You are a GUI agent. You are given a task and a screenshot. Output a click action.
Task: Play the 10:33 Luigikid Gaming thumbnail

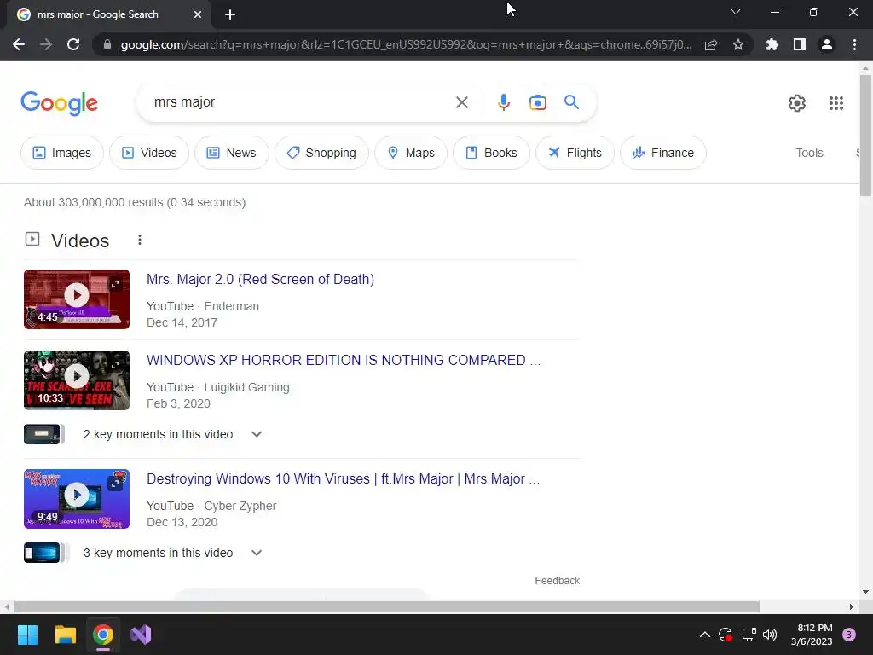coord(77,380)
